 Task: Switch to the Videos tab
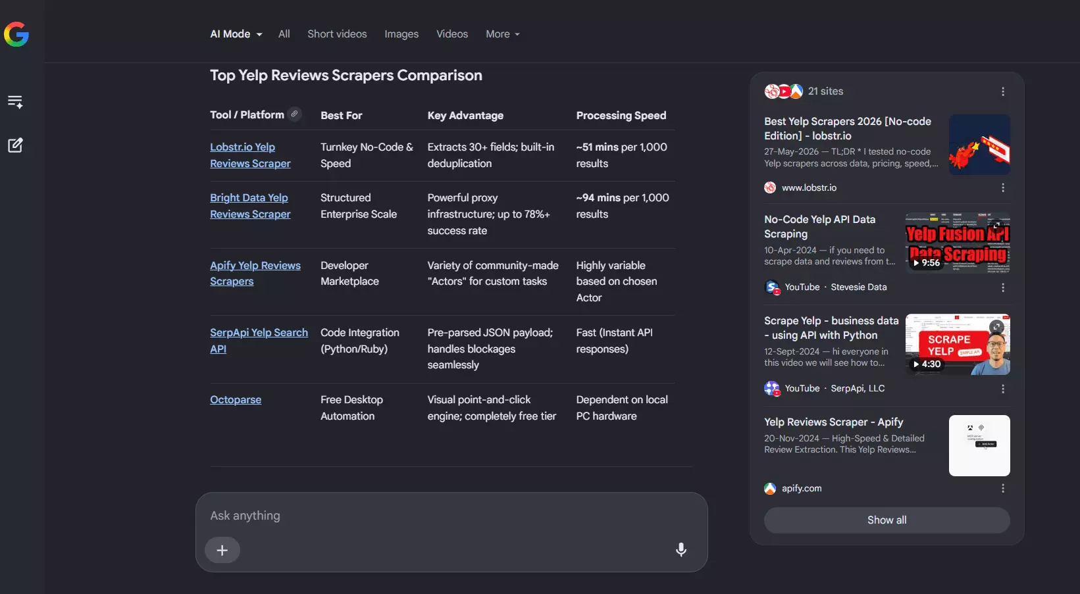click(x=452, y=34)
